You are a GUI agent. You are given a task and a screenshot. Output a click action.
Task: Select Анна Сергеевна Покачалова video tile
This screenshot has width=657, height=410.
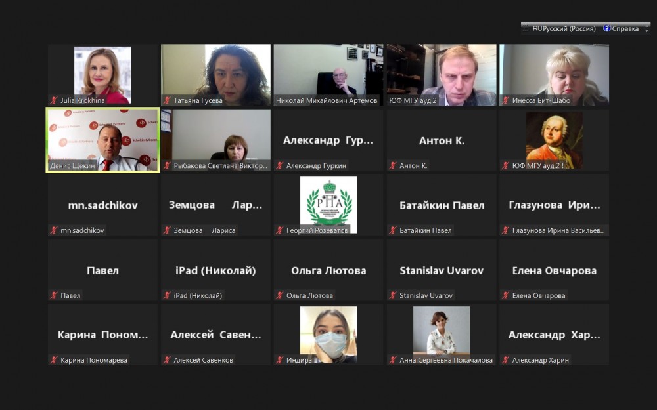[x=442, y=335]
